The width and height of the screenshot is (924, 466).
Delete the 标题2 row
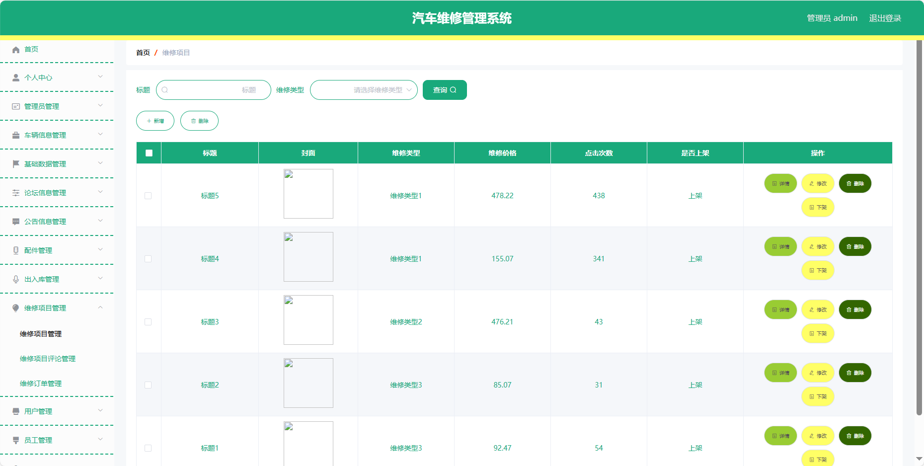tap(855, 373)
